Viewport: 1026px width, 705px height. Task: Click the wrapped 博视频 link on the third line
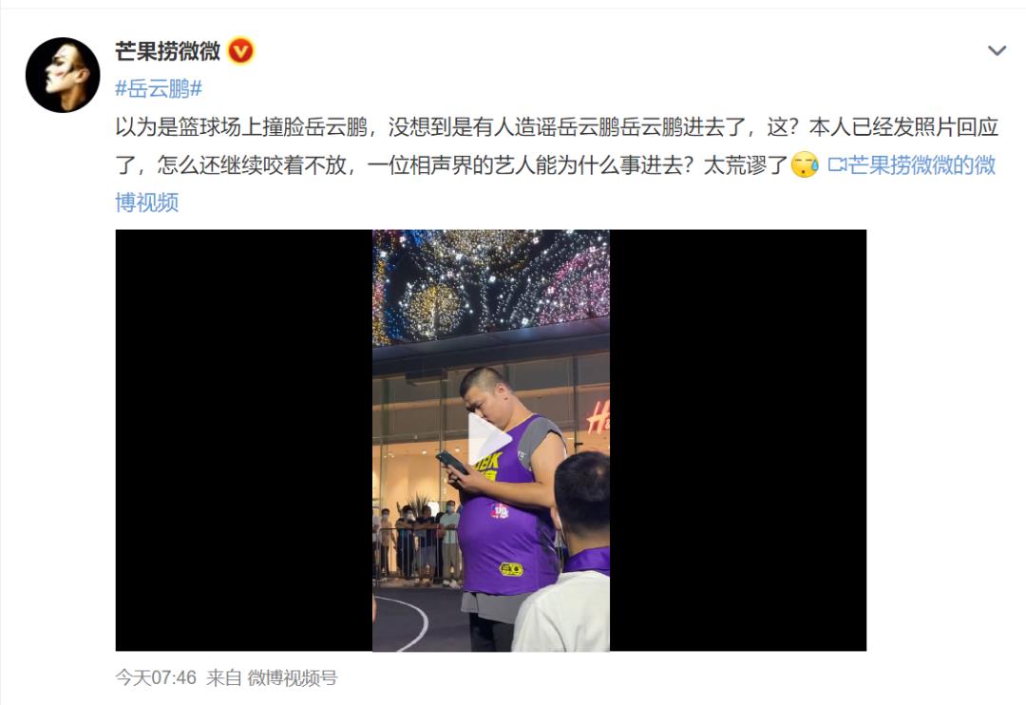pyautogui.click(x=146, y=202)
